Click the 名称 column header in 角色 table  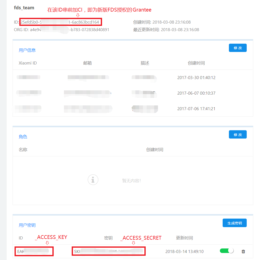[x=23, y=150]
